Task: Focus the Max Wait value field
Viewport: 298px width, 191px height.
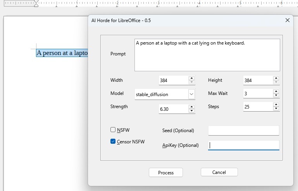Action: pos(258,93)
